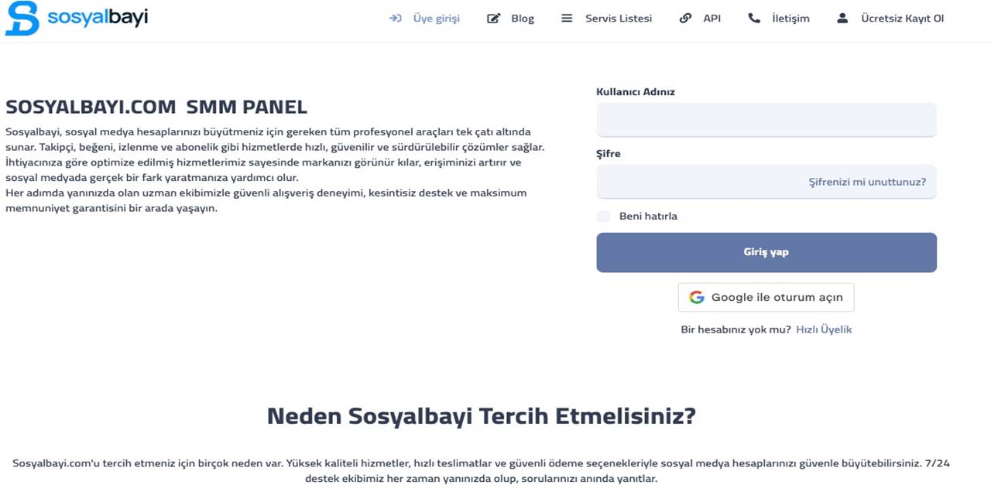Select the phone icon beside İletişim
The width and height of the screenshot is (991, 495).
coord(754,18)
